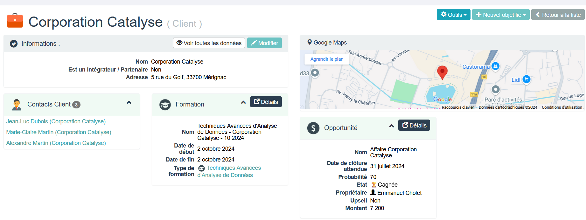Click the Opportunité dollar sign icon
This screenshot has height=220, width=586.
(313, 128)
